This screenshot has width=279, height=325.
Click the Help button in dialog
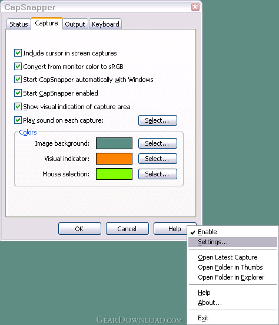pyautogui.click(x=170, y=229)
